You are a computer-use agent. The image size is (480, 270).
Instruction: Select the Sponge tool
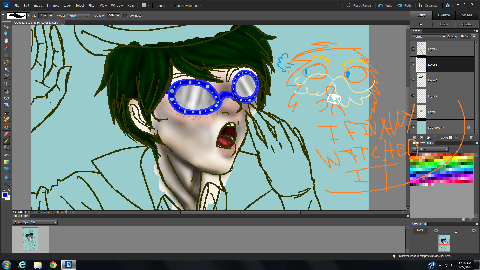coord(6,184)
